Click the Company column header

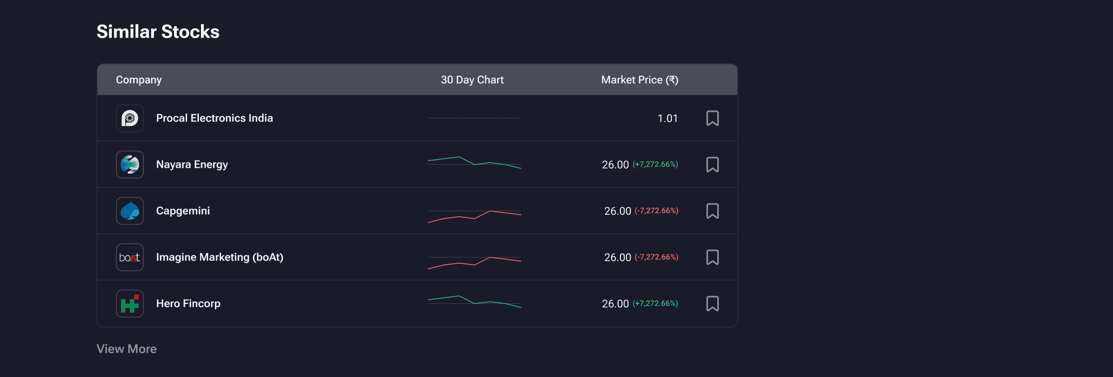[139, 80]
